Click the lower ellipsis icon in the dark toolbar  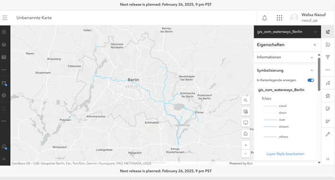coord(4,121)
